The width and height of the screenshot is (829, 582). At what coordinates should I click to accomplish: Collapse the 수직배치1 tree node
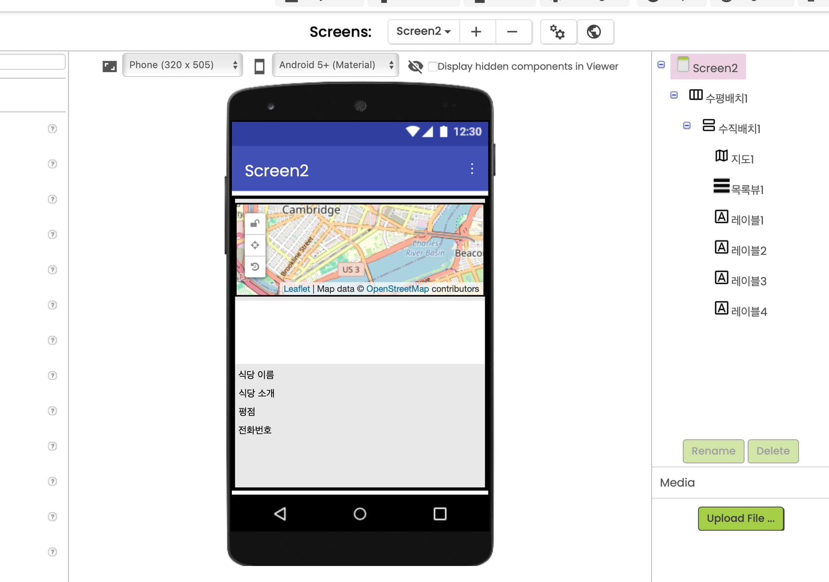687,126
